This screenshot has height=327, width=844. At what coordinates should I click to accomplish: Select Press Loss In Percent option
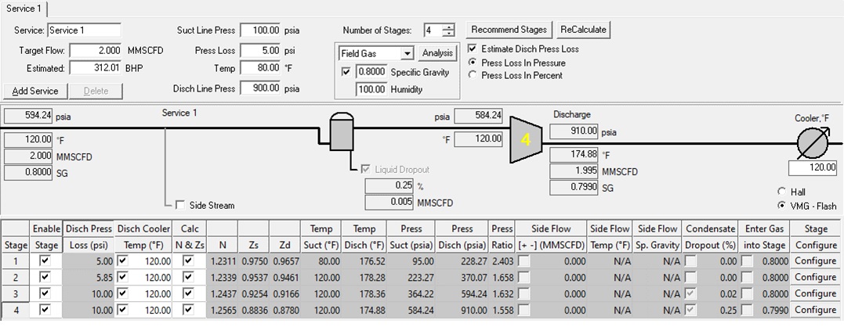[x=472, y=75]
